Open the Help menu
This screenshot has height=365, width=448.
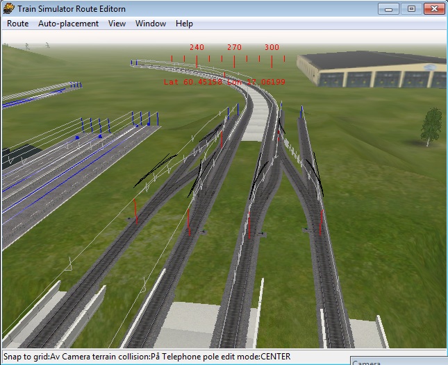point(184,24)
